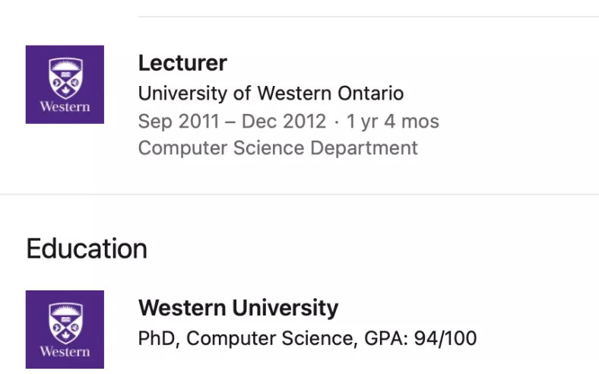Click the divider line above the Education heading

299,195
